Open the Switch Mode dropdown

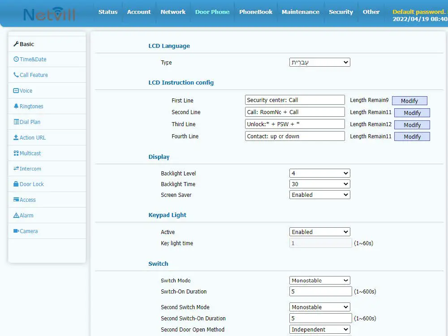point(319,281)
